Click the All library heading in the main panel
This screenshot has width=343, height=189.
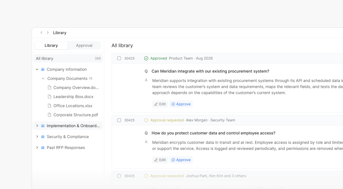(122, 45)
